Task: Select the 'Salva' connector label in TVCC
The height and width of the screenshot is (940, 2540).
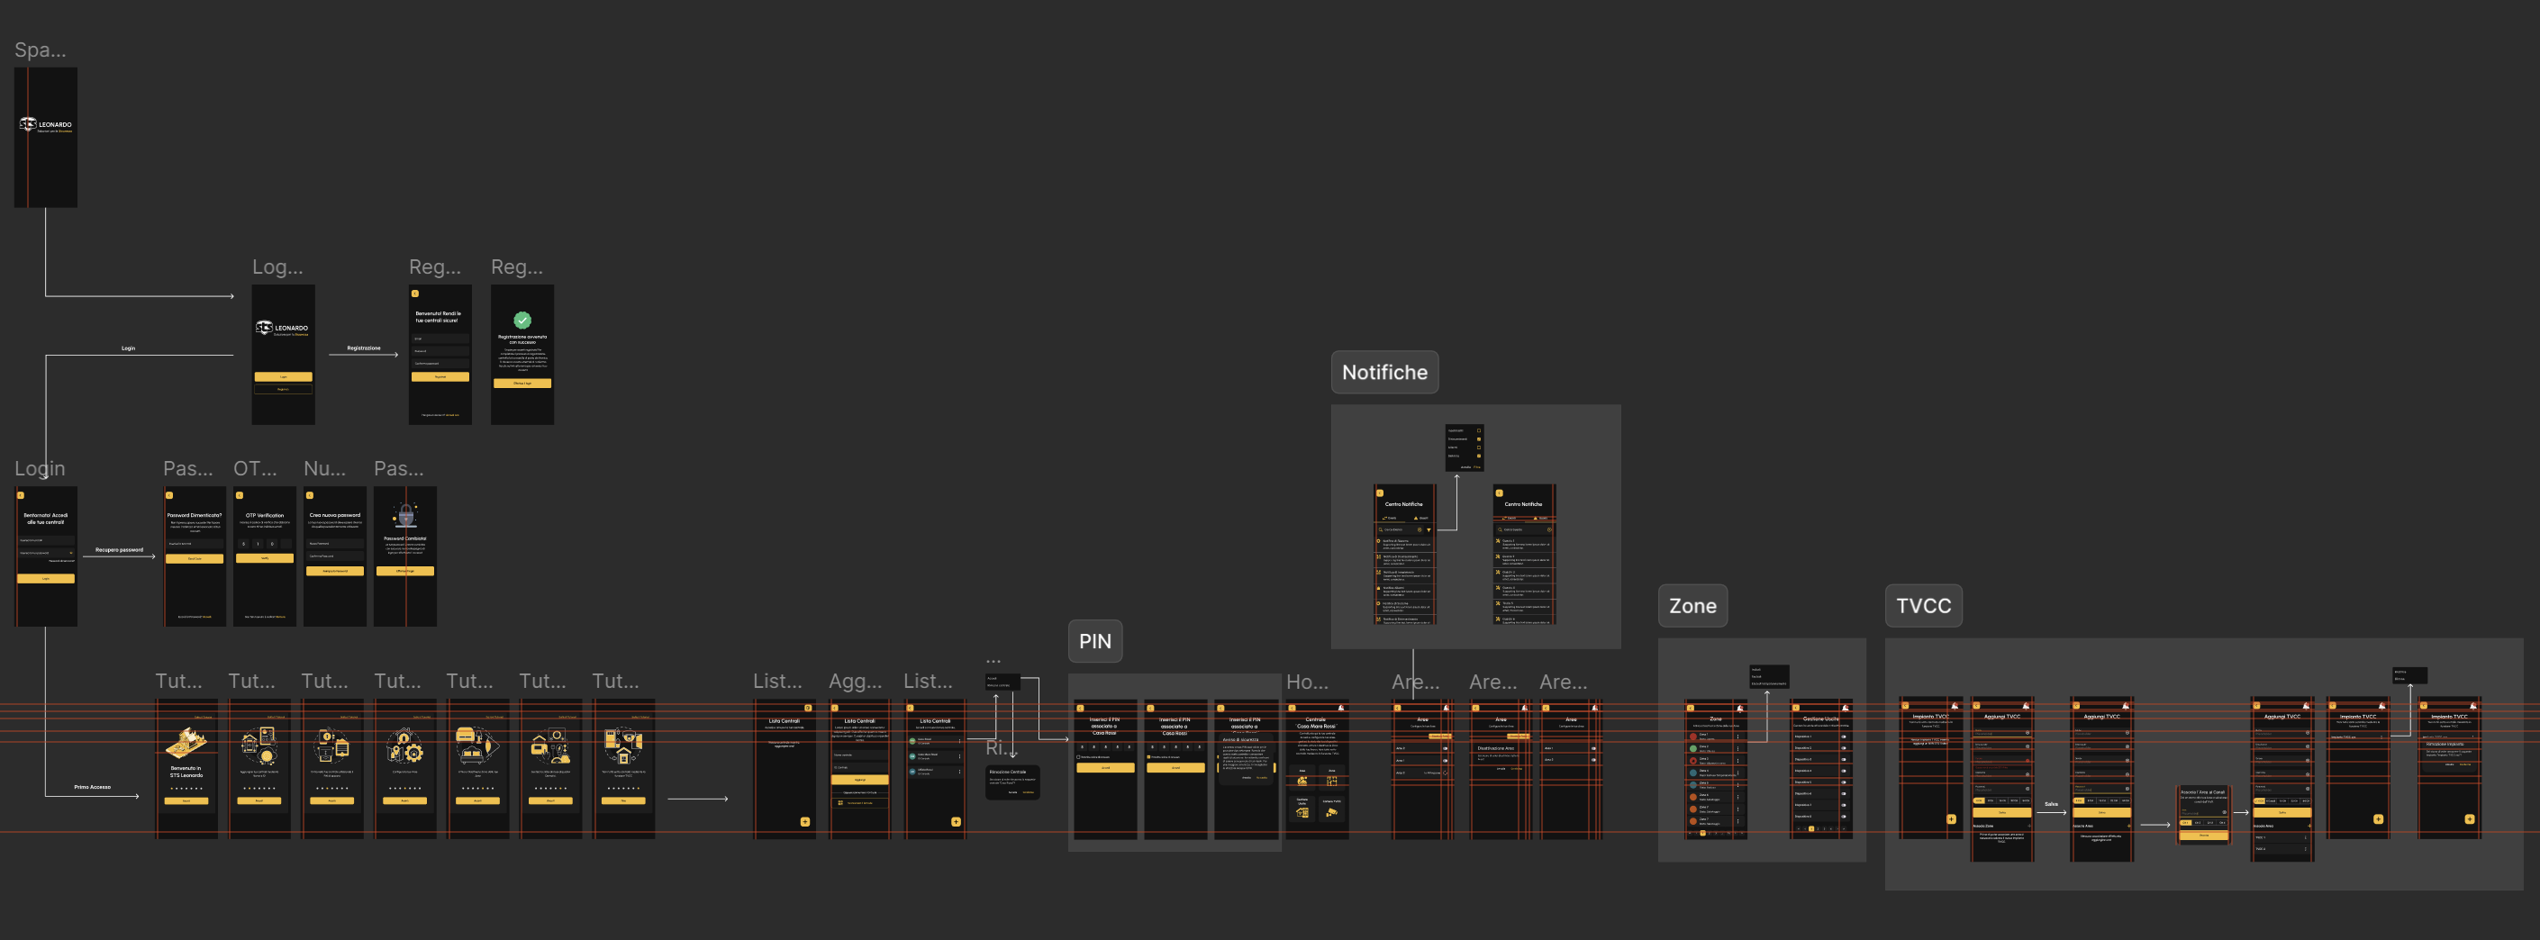Action: [2051, 804]
